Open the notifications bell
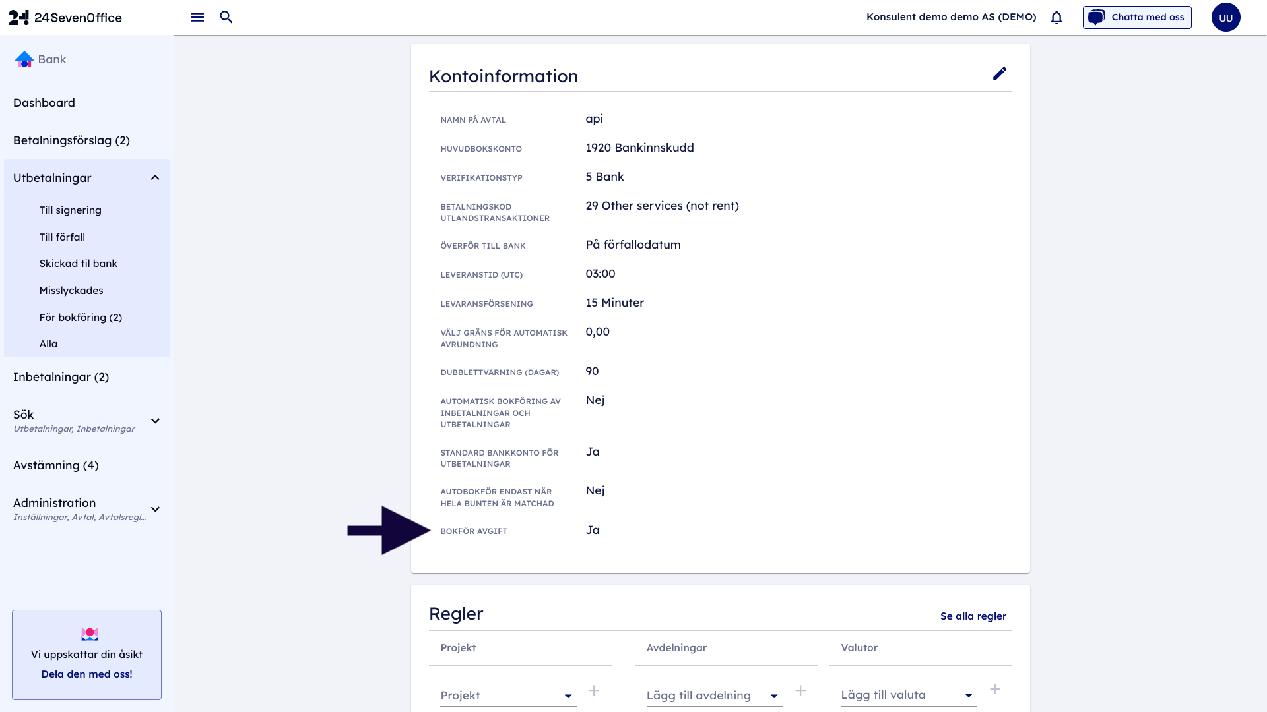 coord(1056,18)
